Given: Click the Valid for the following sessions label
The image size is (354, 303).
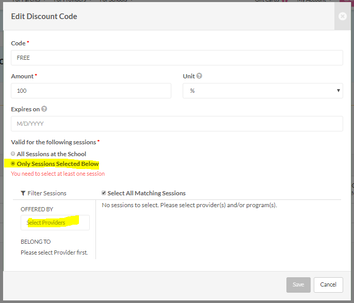Looking at the screenshot, I should coord(54,142).
